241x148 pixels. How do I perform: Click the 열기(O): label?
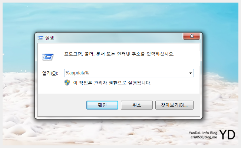[x=50, y=73]
